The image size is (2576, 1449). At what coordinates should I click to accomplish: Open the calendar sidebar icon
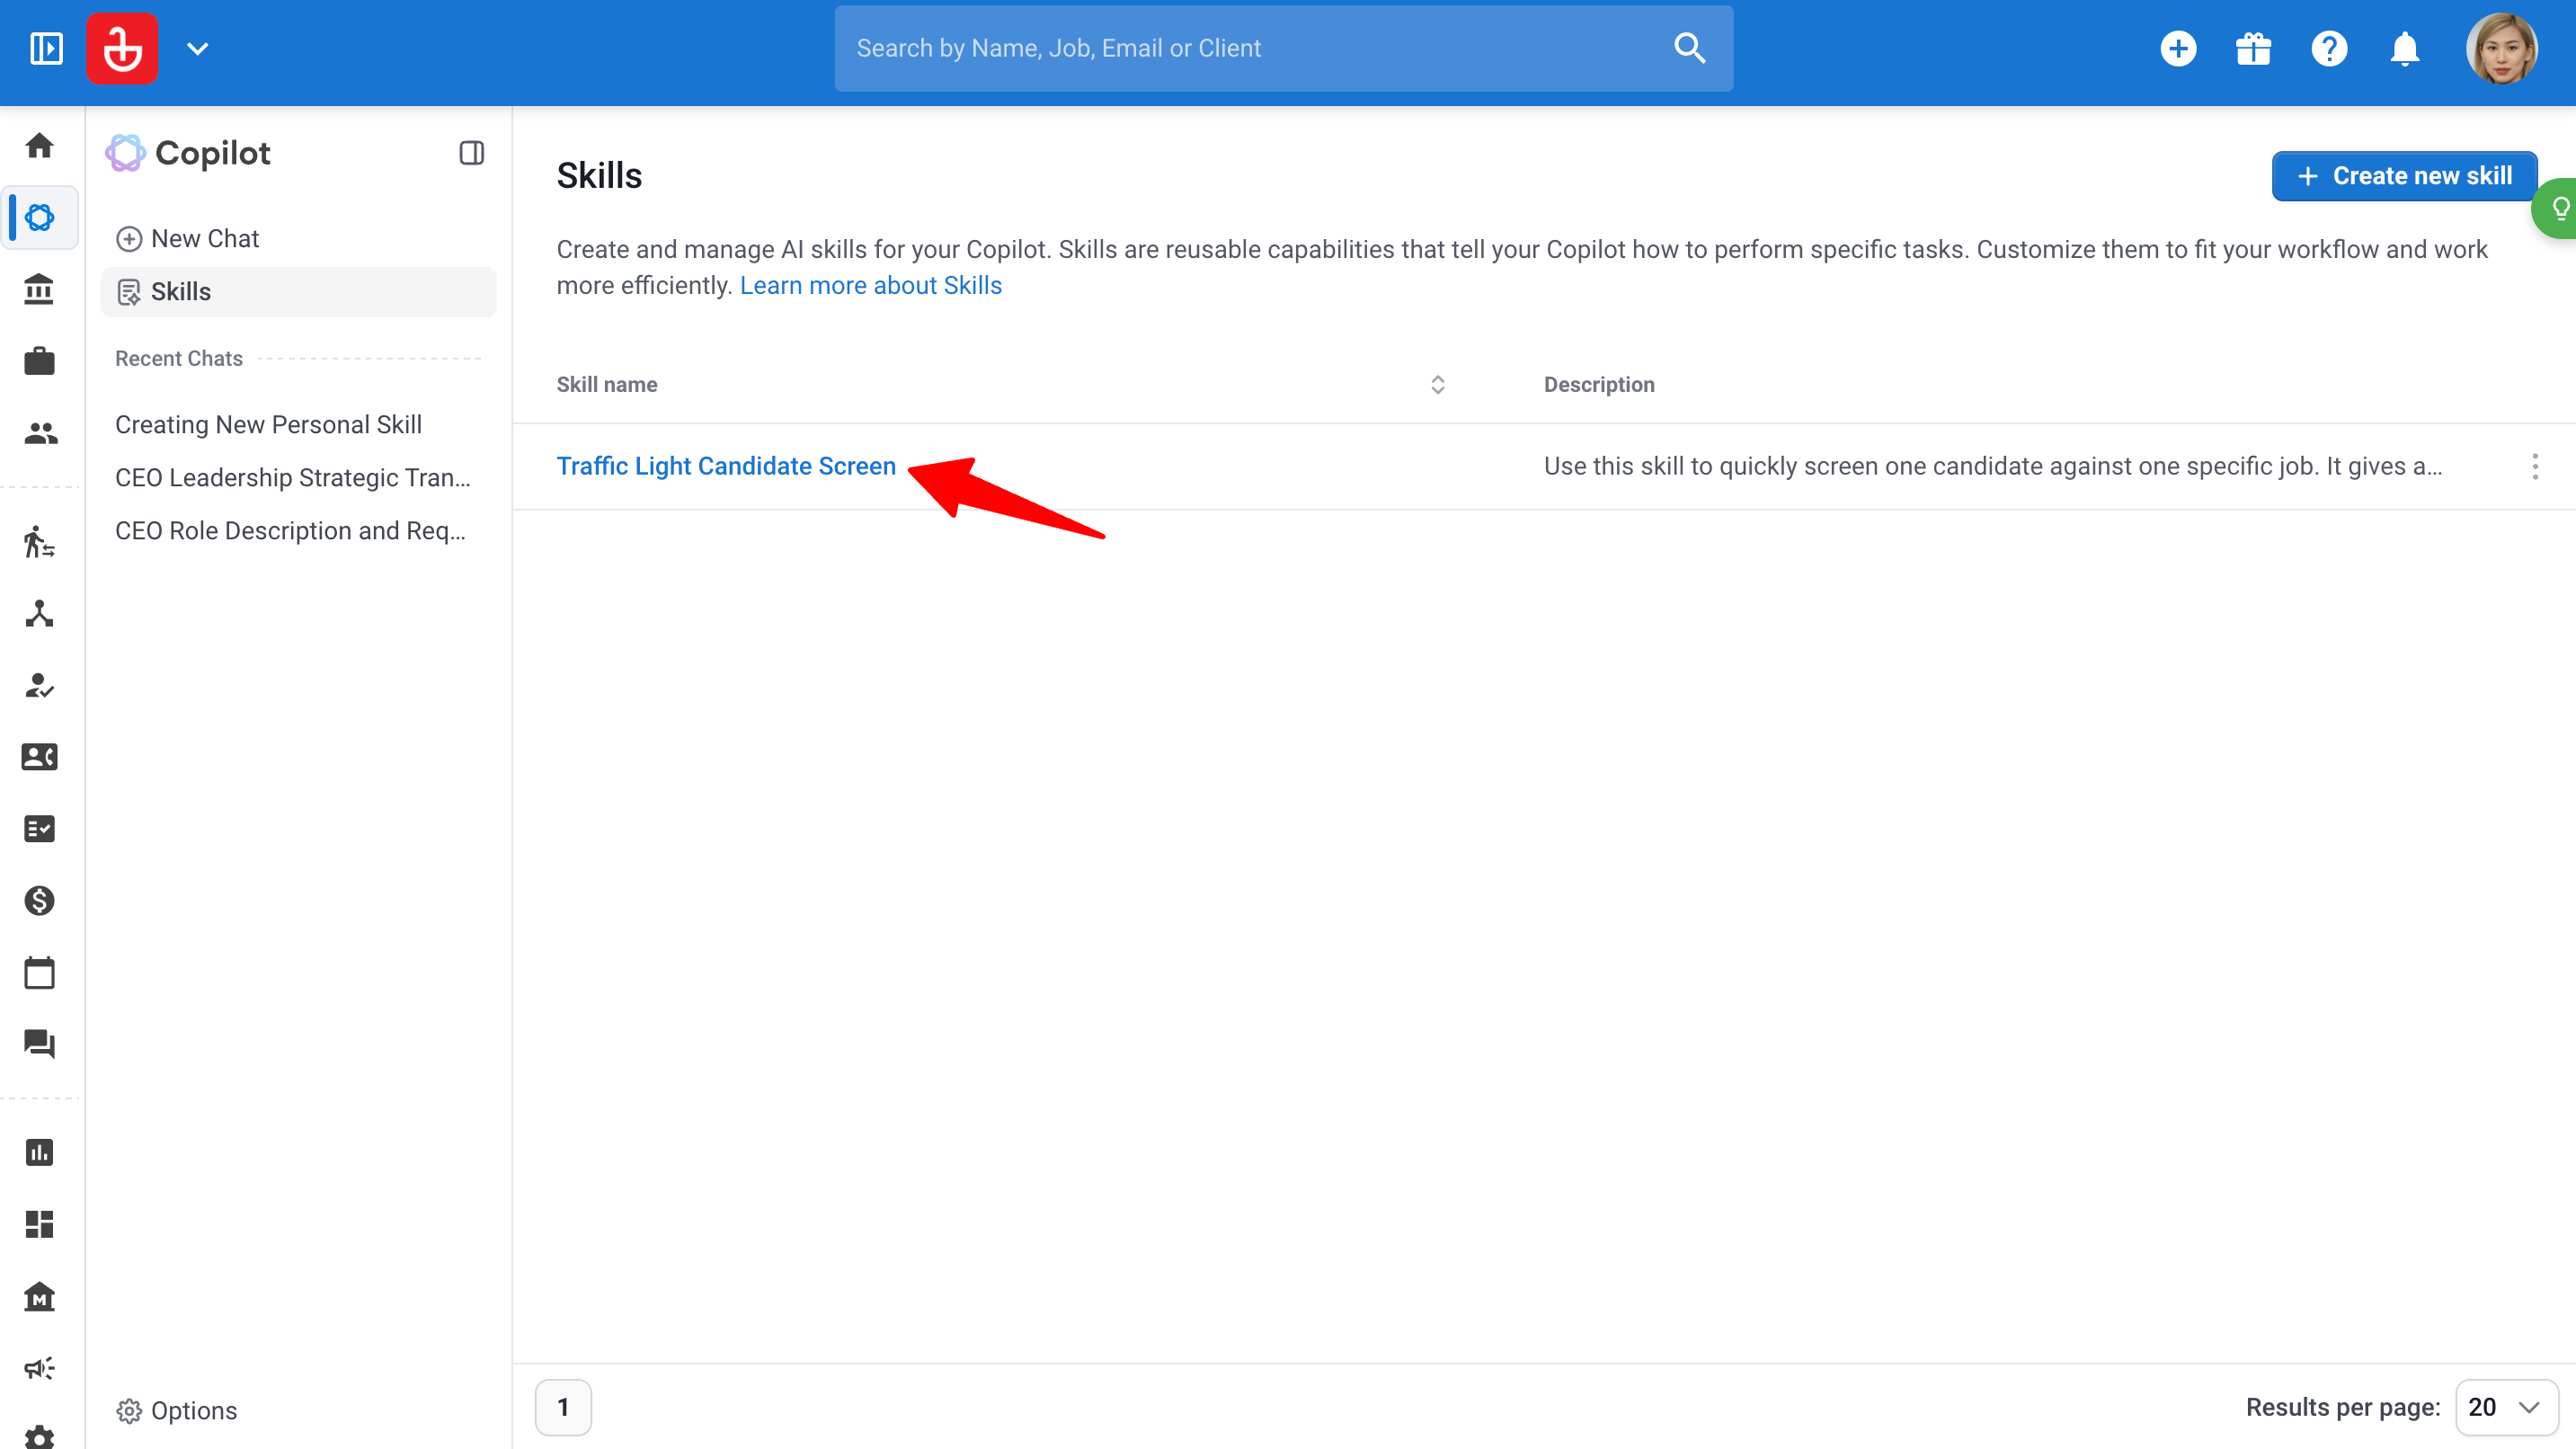(39, 973)
